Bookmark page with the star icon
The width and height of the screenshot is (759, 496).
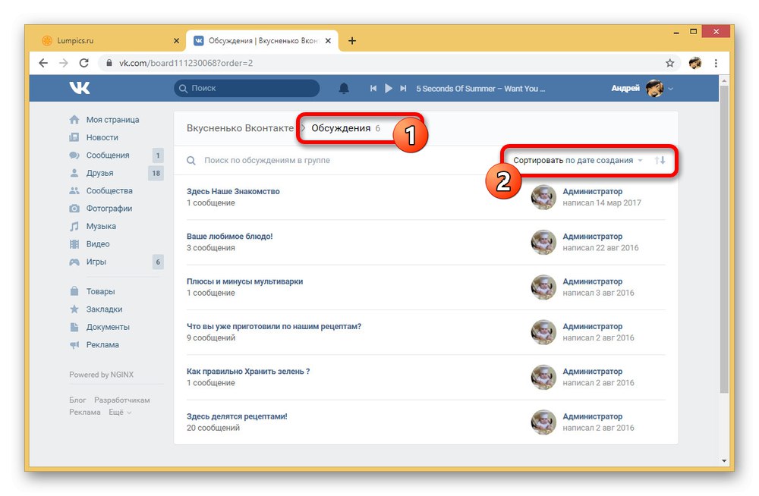pyautogui.click(x=670, y=63)
